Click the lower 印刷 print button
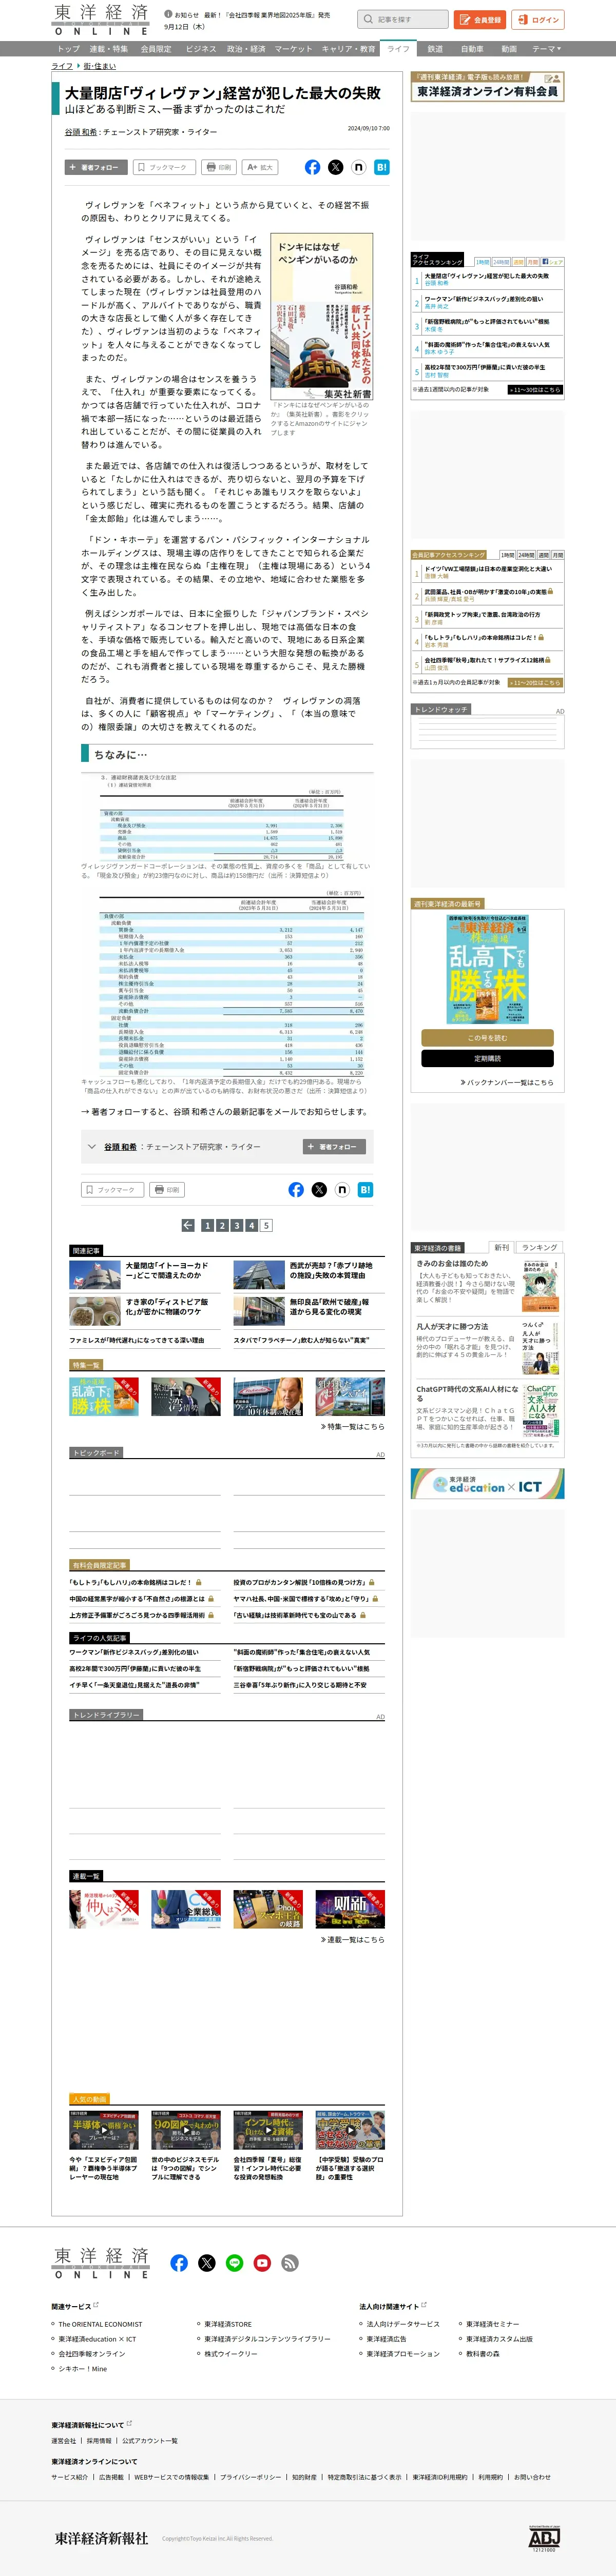The height and width of the screenshot is (2576, 616). pyautogui.click(x=167, y=1190)
